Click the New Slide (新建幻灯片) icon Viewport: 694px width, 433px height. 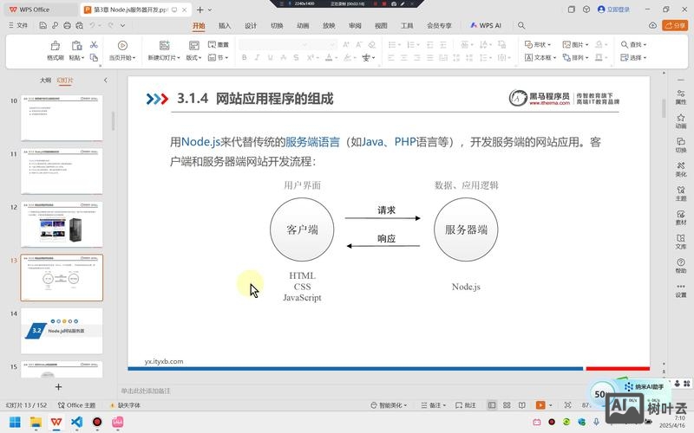click(x=164, y=46)
